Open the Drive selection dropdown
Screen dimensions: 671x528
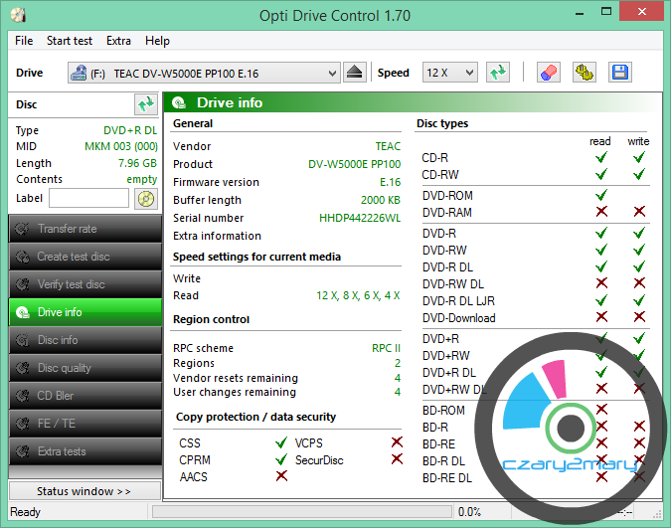(x=204, y=73)
